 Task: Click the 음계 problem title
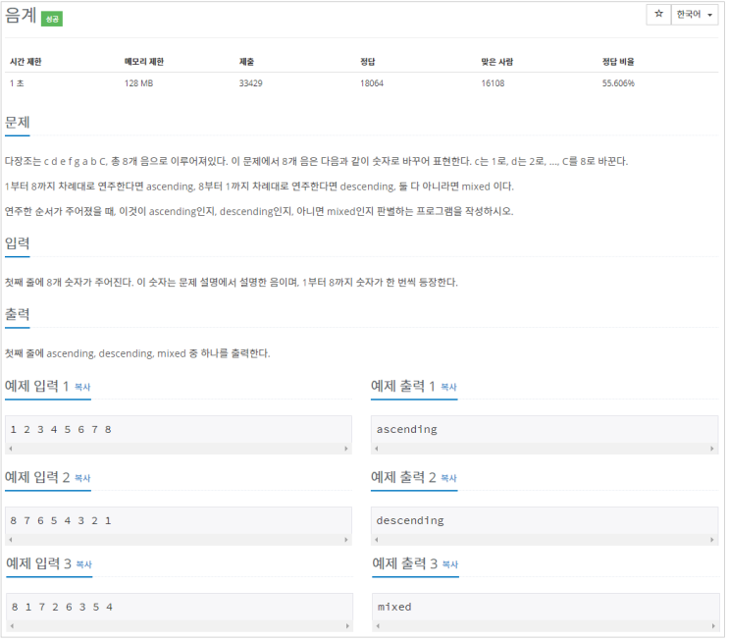(21, 16)
